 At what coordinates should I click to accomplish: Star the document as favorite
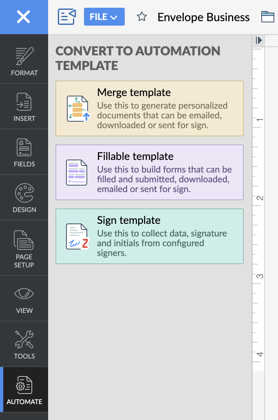(141, 17)
